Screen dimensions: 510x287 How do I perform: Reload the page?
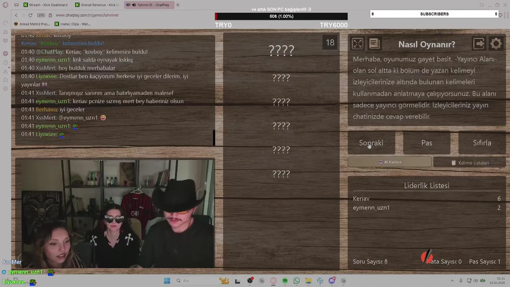[x=30, y=15]
